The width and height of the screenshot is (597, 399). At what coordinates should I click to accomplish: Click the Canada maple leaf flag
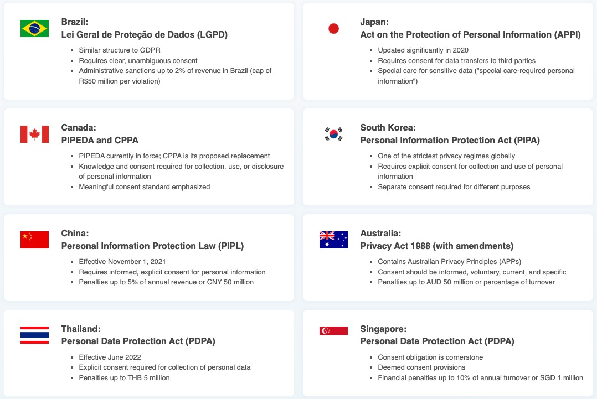(34, 134)
